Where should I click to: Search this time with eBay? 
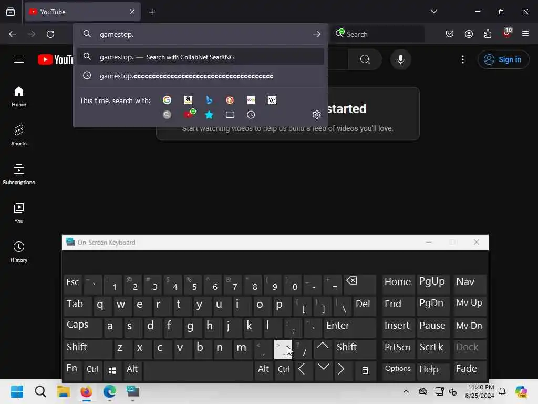point(251,100)
